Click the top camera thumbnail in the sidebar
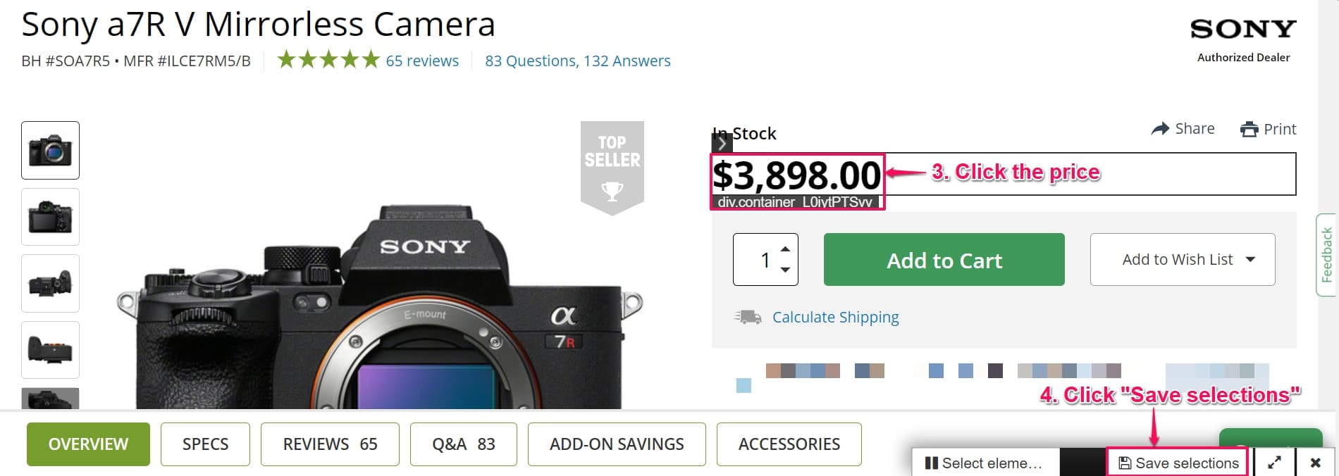 coord(50,149)
